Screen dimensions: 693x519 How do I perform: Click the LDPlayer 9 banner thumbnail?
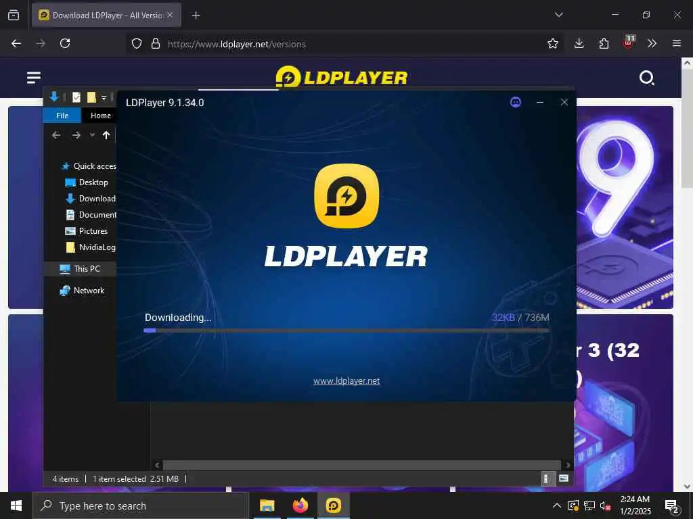[625, 207]
